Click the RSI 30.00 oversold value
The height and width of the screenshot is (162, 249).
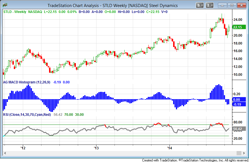79,115
